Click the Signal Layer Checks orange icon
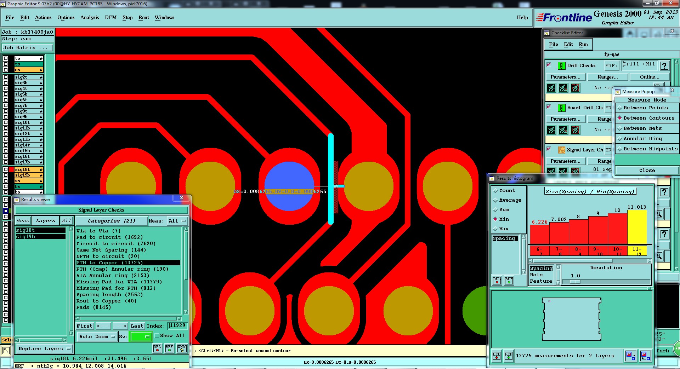 (x=561, y=150)
